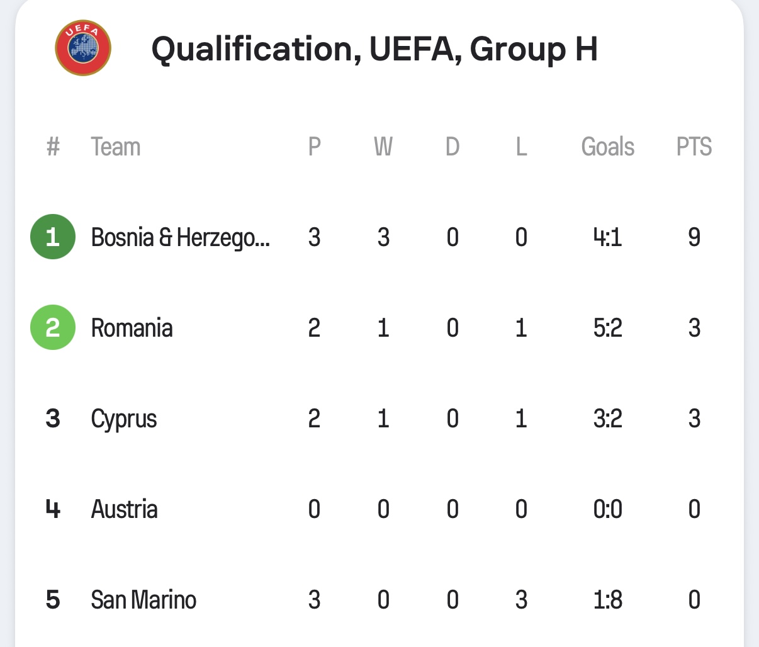Click the UEFA logo icon
Screen dimensions: 759x647
pos(83,48)
